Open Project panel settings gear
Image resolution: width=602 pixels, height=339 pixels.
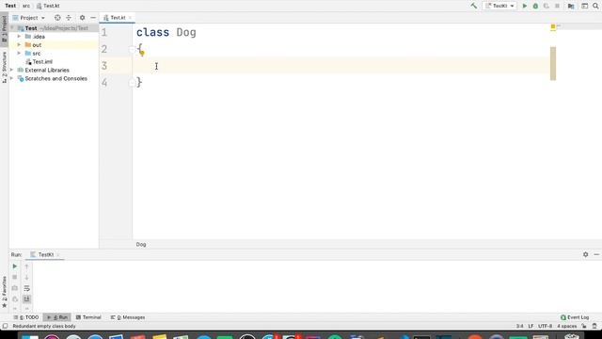82,18
